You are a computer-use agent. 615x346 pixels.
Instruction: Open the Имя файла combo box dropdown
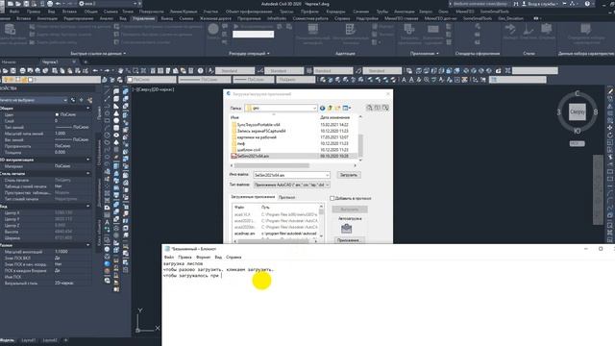327,175
